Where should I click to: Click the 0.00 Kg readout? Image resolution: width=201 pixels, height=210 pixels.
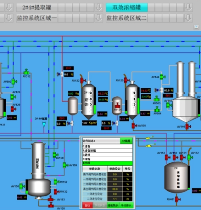pyautogui.click(x=73, y=94)
